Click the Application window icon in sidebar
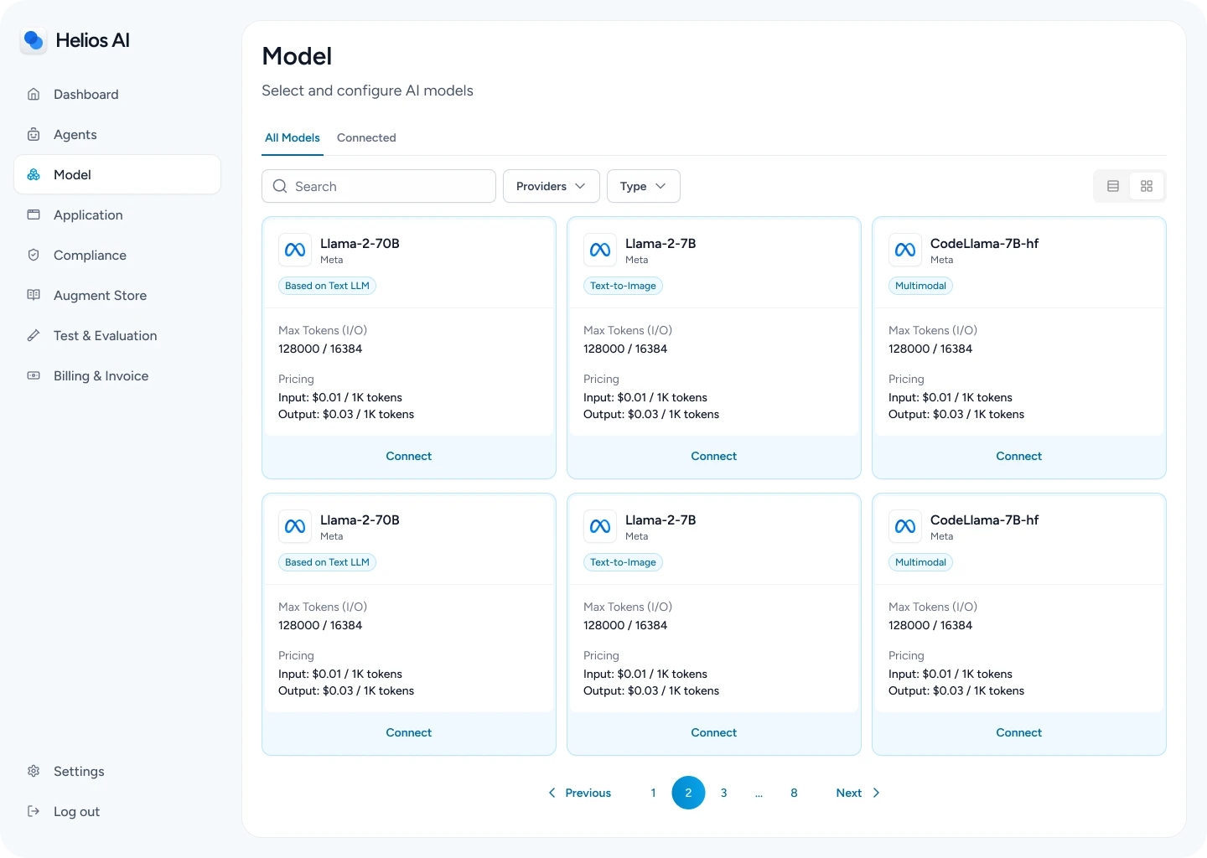1207x858 pixels. pos(34,214)
